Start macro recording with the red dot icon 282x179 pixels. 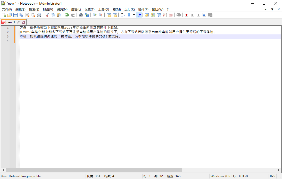point(186,15)
